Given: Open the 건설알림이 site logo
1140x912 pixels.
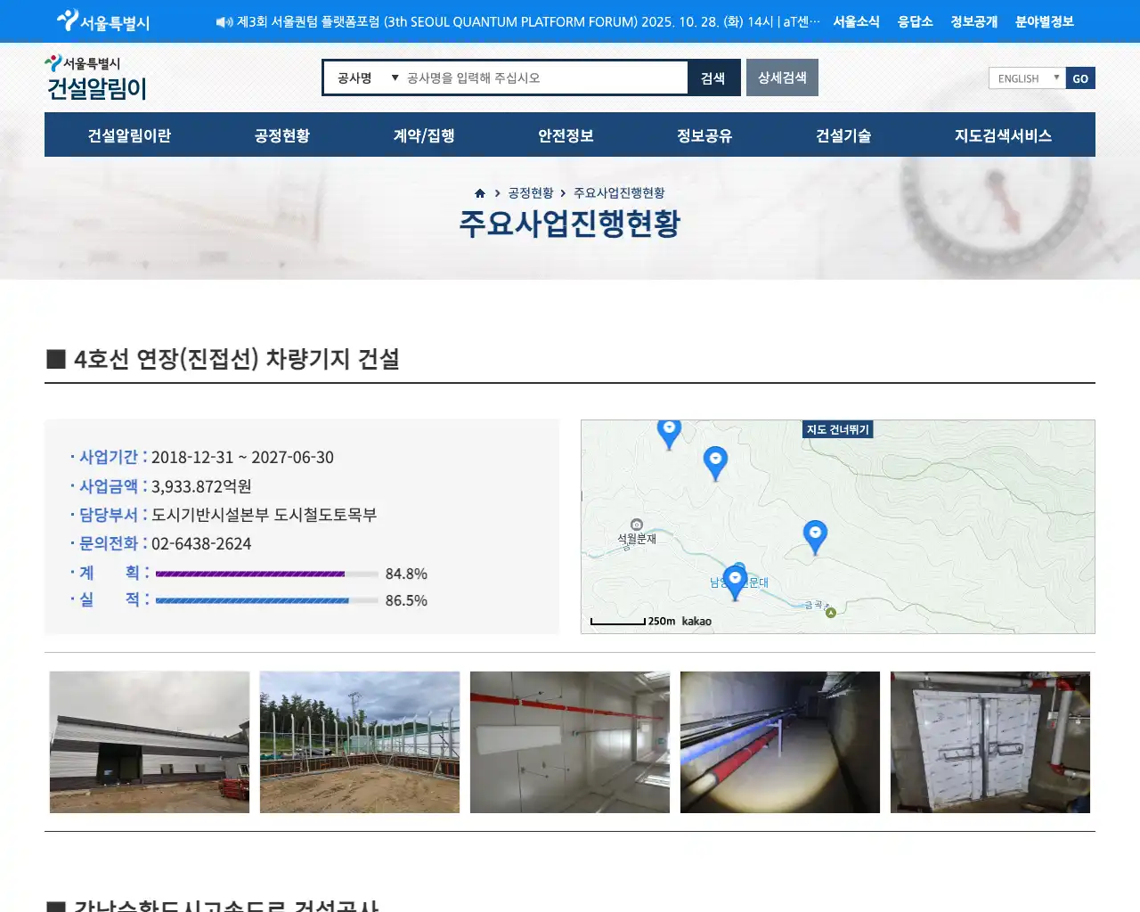Looking at the screenshot, I should click(96, 78).
